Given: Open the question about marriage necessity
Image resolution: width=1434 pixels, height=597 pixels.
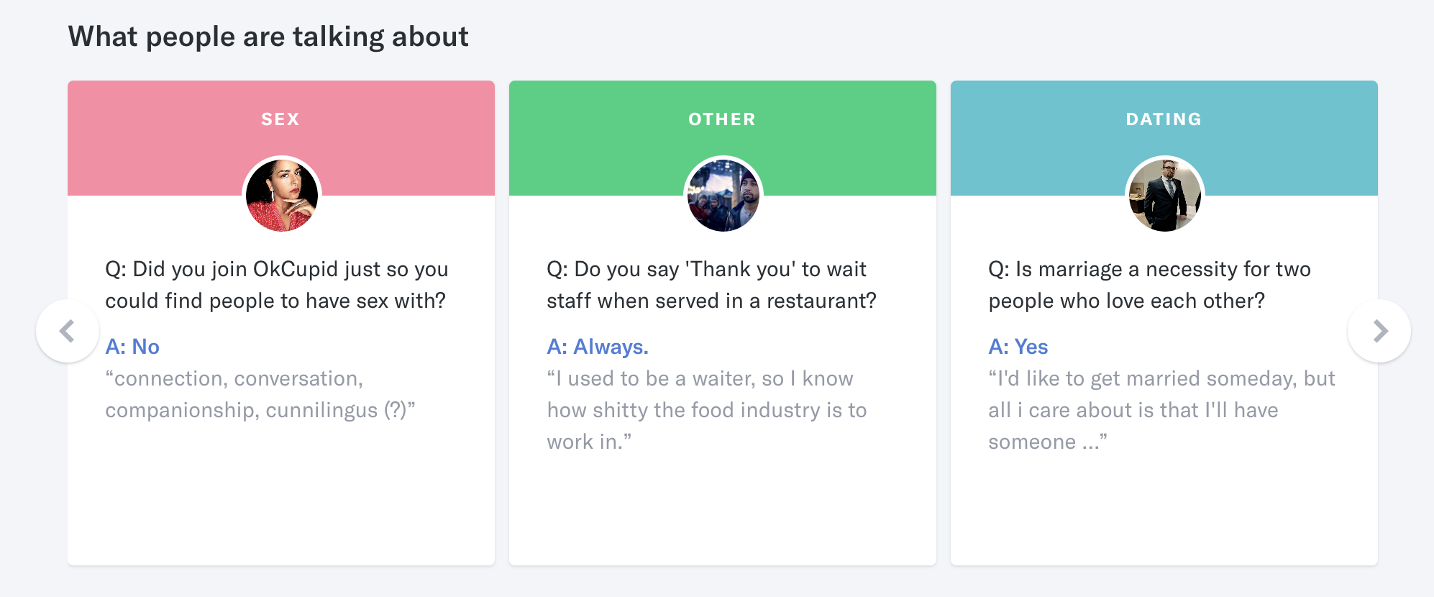Looking at the screenshot, I should 1149,285.
